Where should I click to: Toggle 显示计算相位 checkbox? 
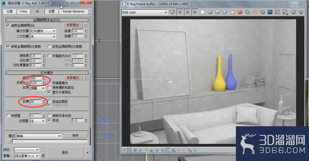click(x=49, y=92)
